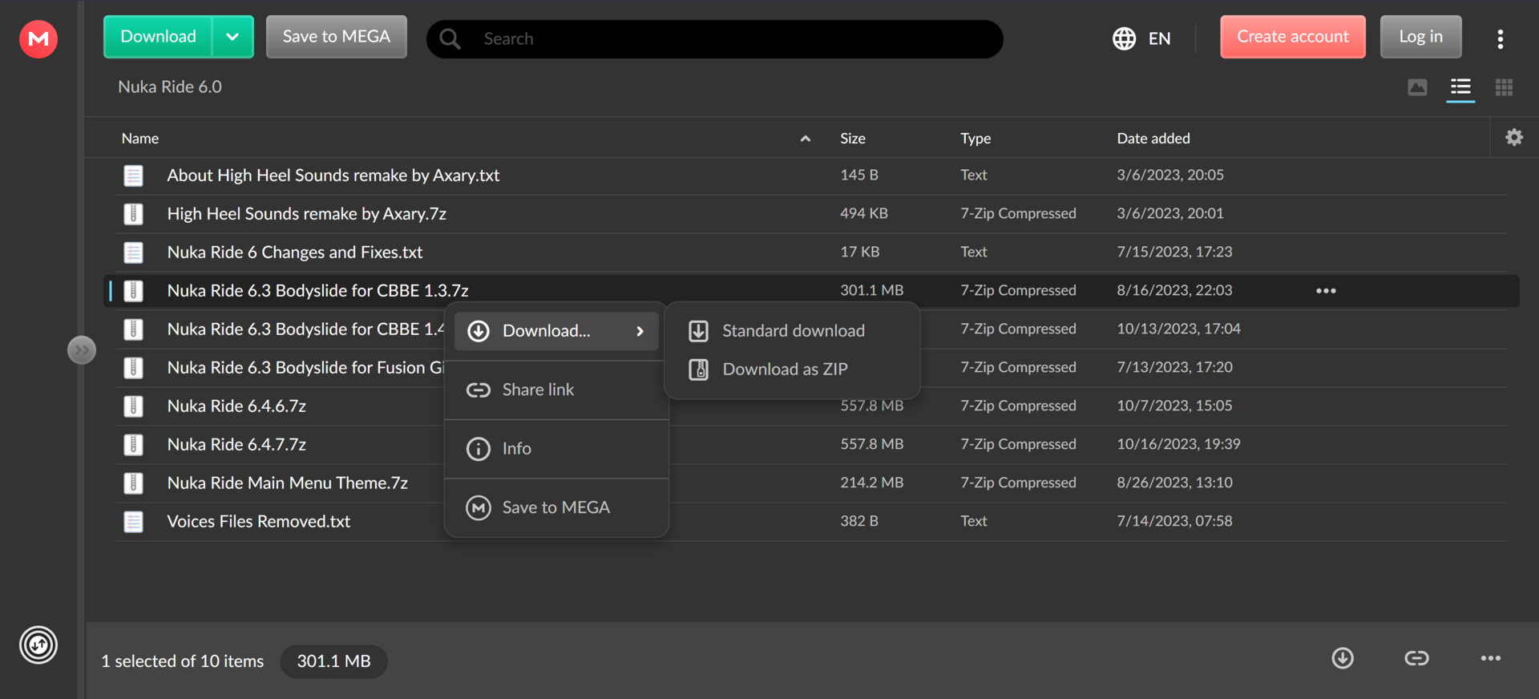Open more actions dots in bottom bar
This screenshot has height=699, width=1539.
(x=1490, y=658)
